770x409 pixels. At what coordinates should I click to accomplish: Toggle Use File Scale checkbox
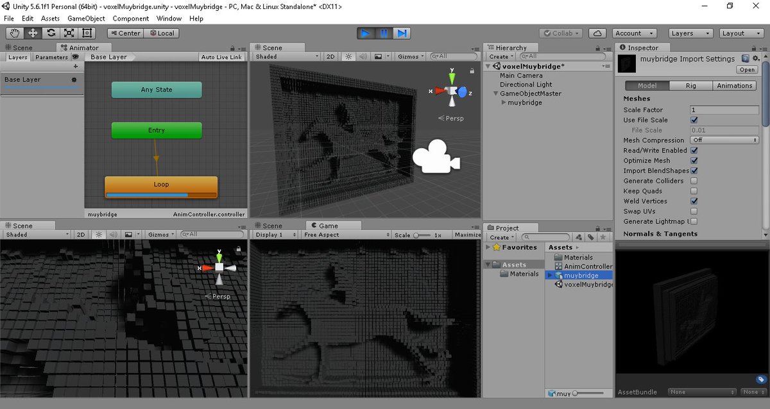click(x=694, y=120)
